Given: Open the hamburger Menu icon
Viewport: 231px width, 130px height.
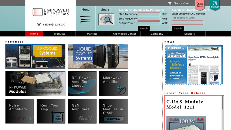Looking at the screenshot, I should [85, 19].
